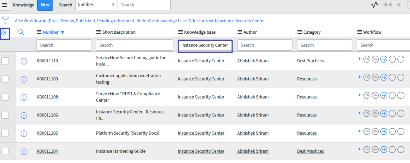This screenshot has height=163, width=410.
Task: Click the Workflow in (Draft, Review...) breadcrumb
Action: click(x=87, y=21)
